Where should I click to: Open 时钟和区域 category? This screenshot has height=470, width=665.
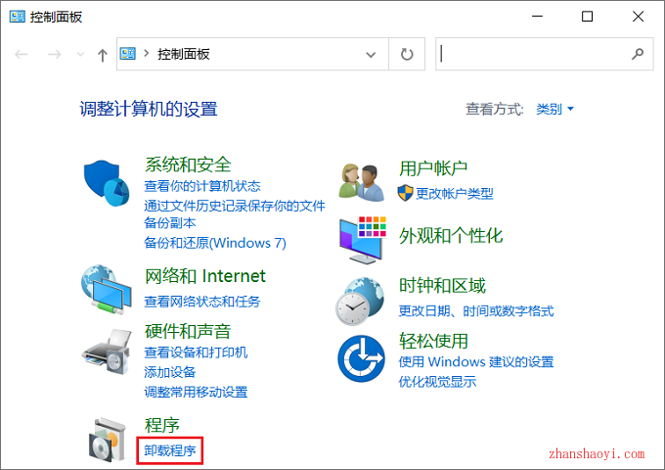tap(442, 285)
